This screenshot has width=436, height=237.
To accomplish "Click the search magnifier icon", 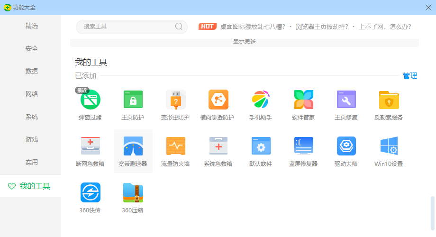I will (179, 27).
